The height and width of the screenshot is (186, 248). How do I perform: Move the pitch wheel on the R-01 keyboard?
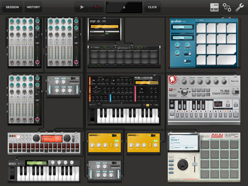pyautogui.click(x=12, y=173)
